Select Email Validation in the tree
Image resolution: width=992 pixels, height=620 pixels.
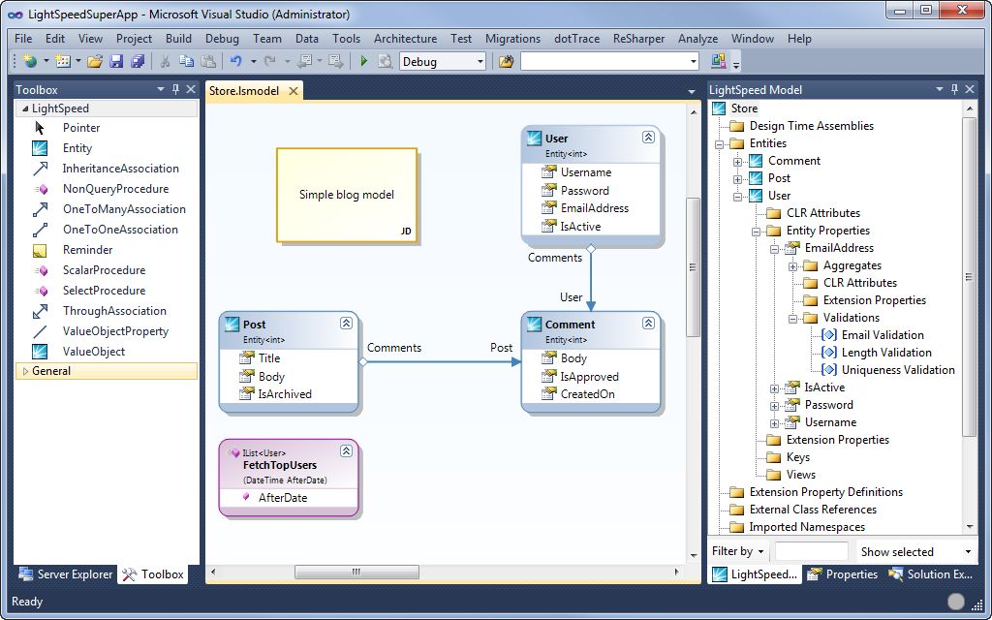883,335
